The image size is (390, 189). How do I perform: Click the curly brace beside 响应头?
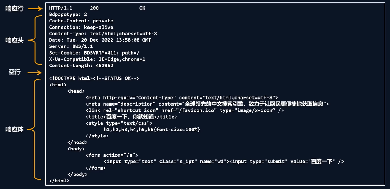click(x=36, y=40)
